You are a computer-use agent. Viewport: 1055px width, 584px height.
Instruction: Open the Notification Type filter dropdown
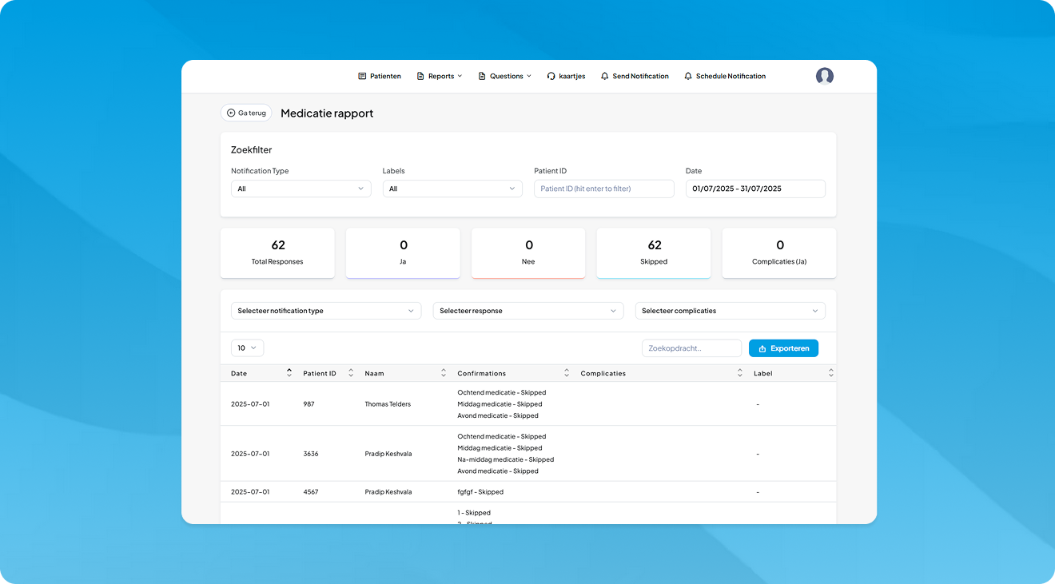tap(301, 189)
